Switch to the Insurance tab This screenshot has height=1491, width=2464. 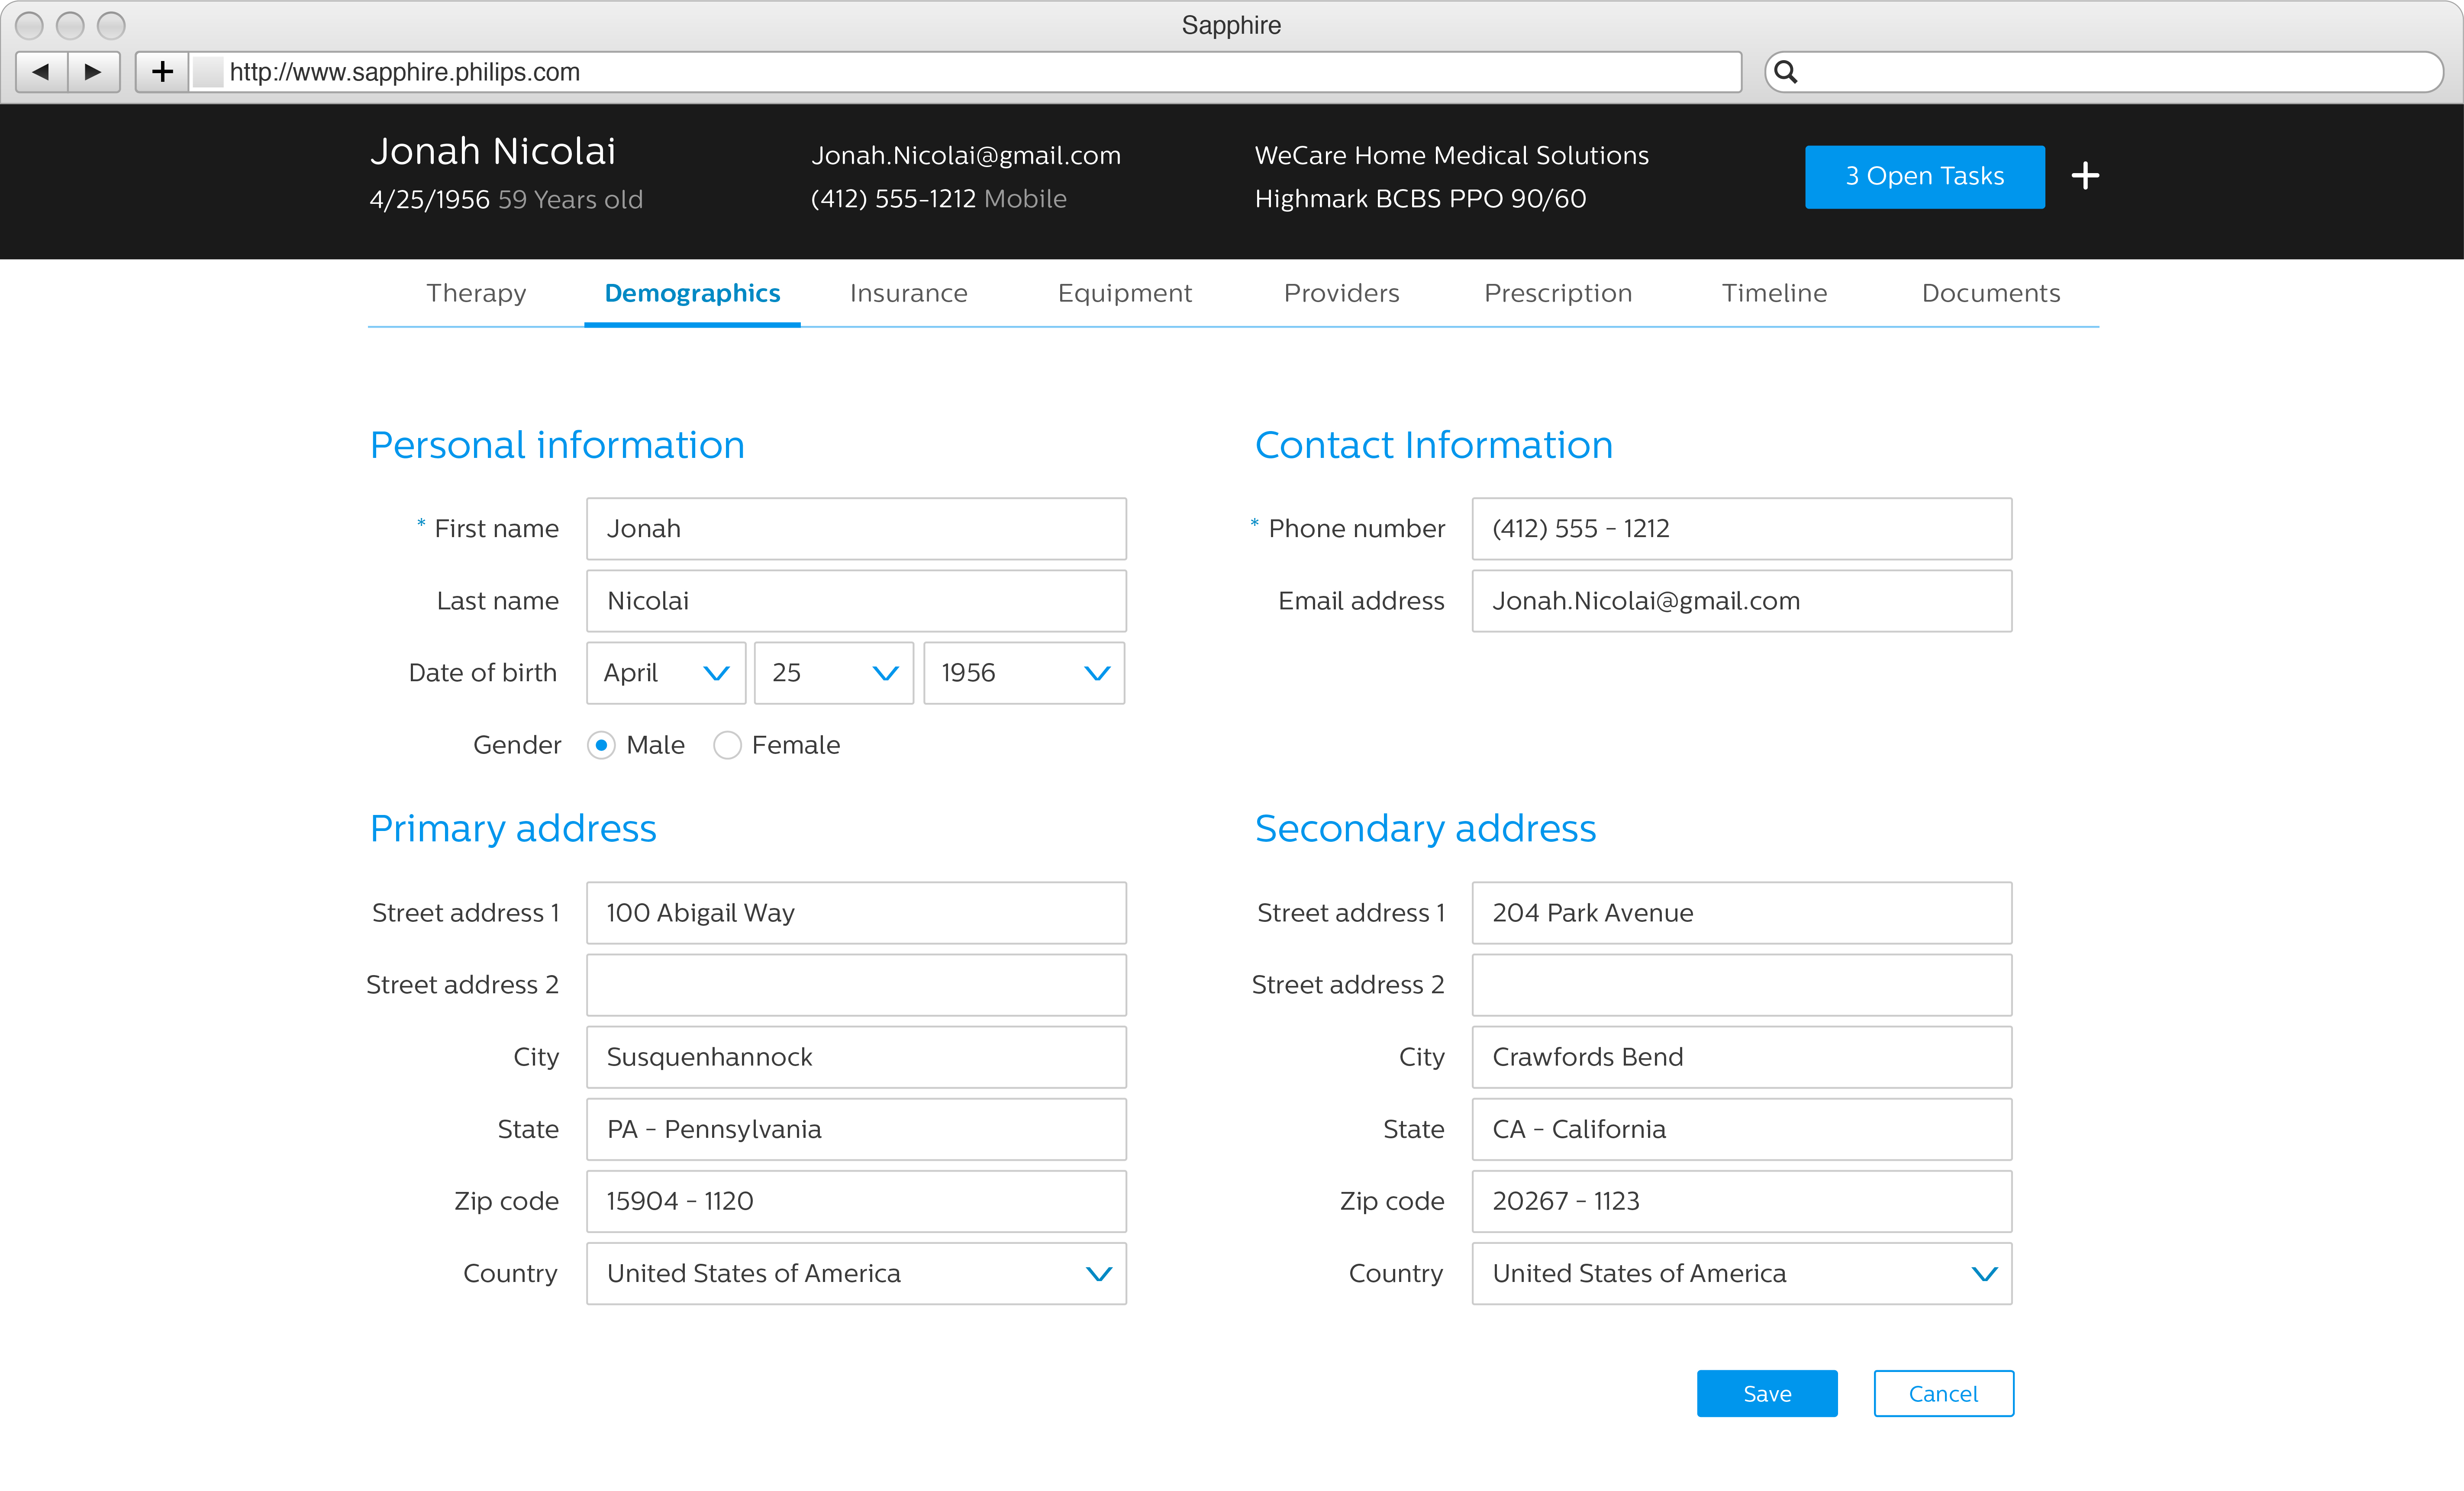[x=908, y=293]
